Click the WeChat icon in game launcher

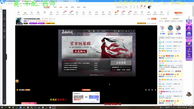(x=94, y=31)
